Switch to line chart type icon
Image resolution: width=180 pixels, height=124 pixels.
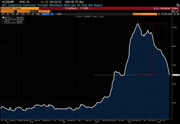point(52,14)
